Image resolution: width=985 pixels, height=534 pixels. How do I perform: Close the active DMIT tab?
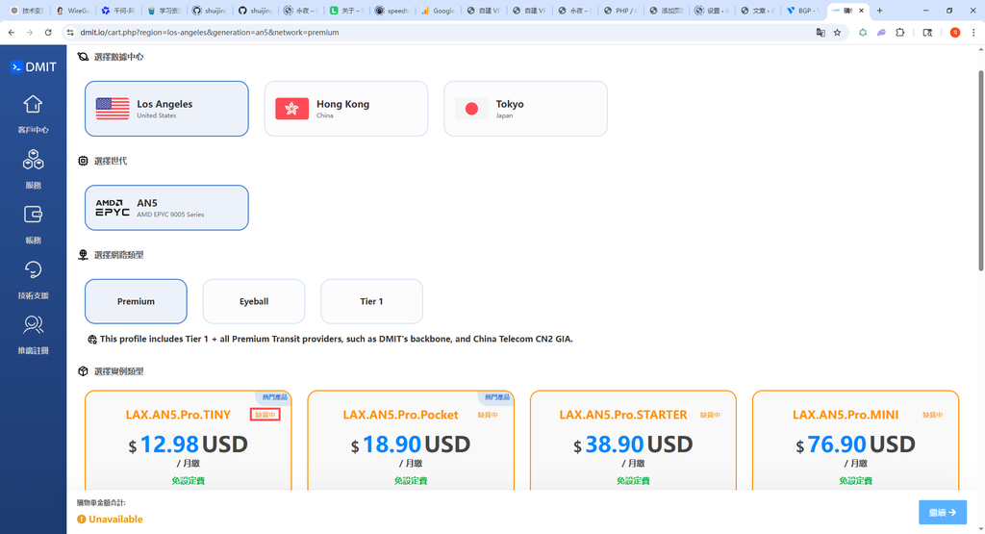point(861,11)
